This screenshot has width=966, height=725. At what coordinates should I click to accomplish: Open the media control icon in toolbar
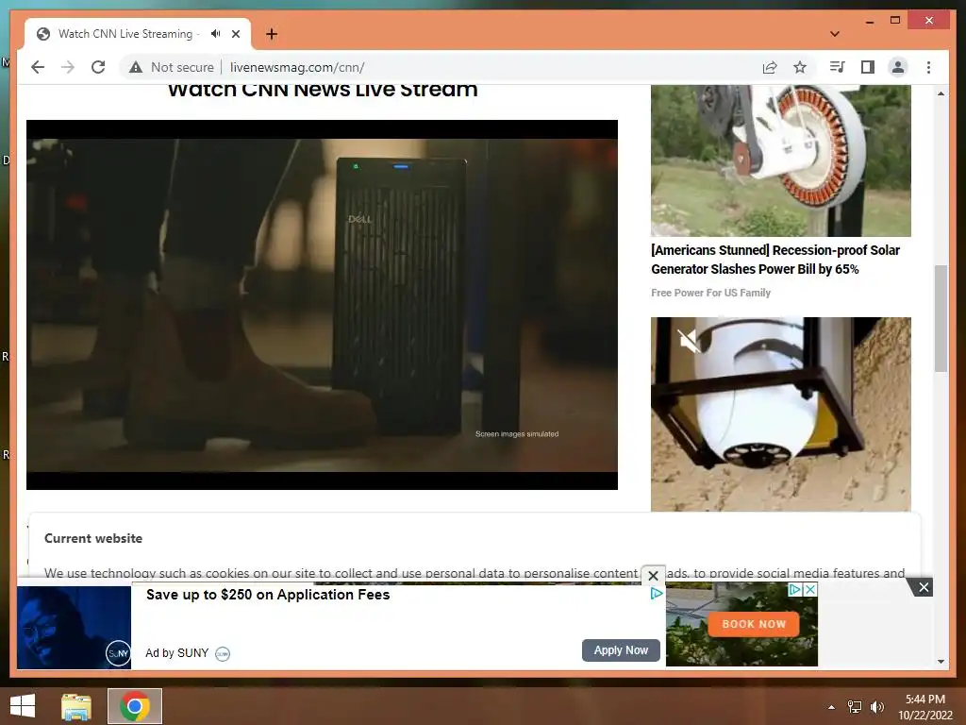tap(837, 67)
